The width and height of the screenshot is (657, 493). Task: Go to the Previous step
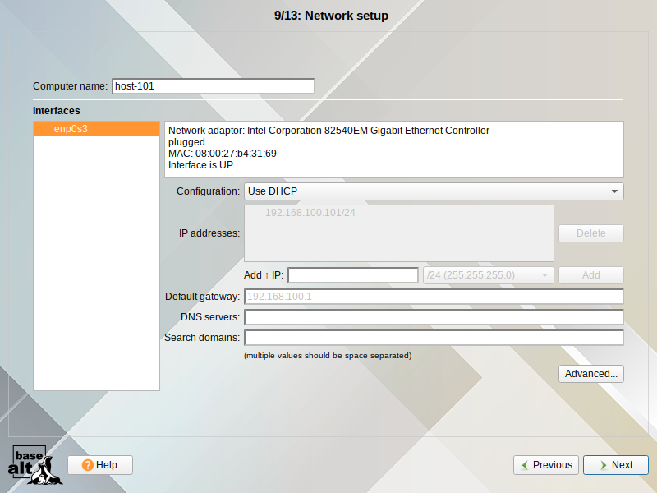click(546, 465)
